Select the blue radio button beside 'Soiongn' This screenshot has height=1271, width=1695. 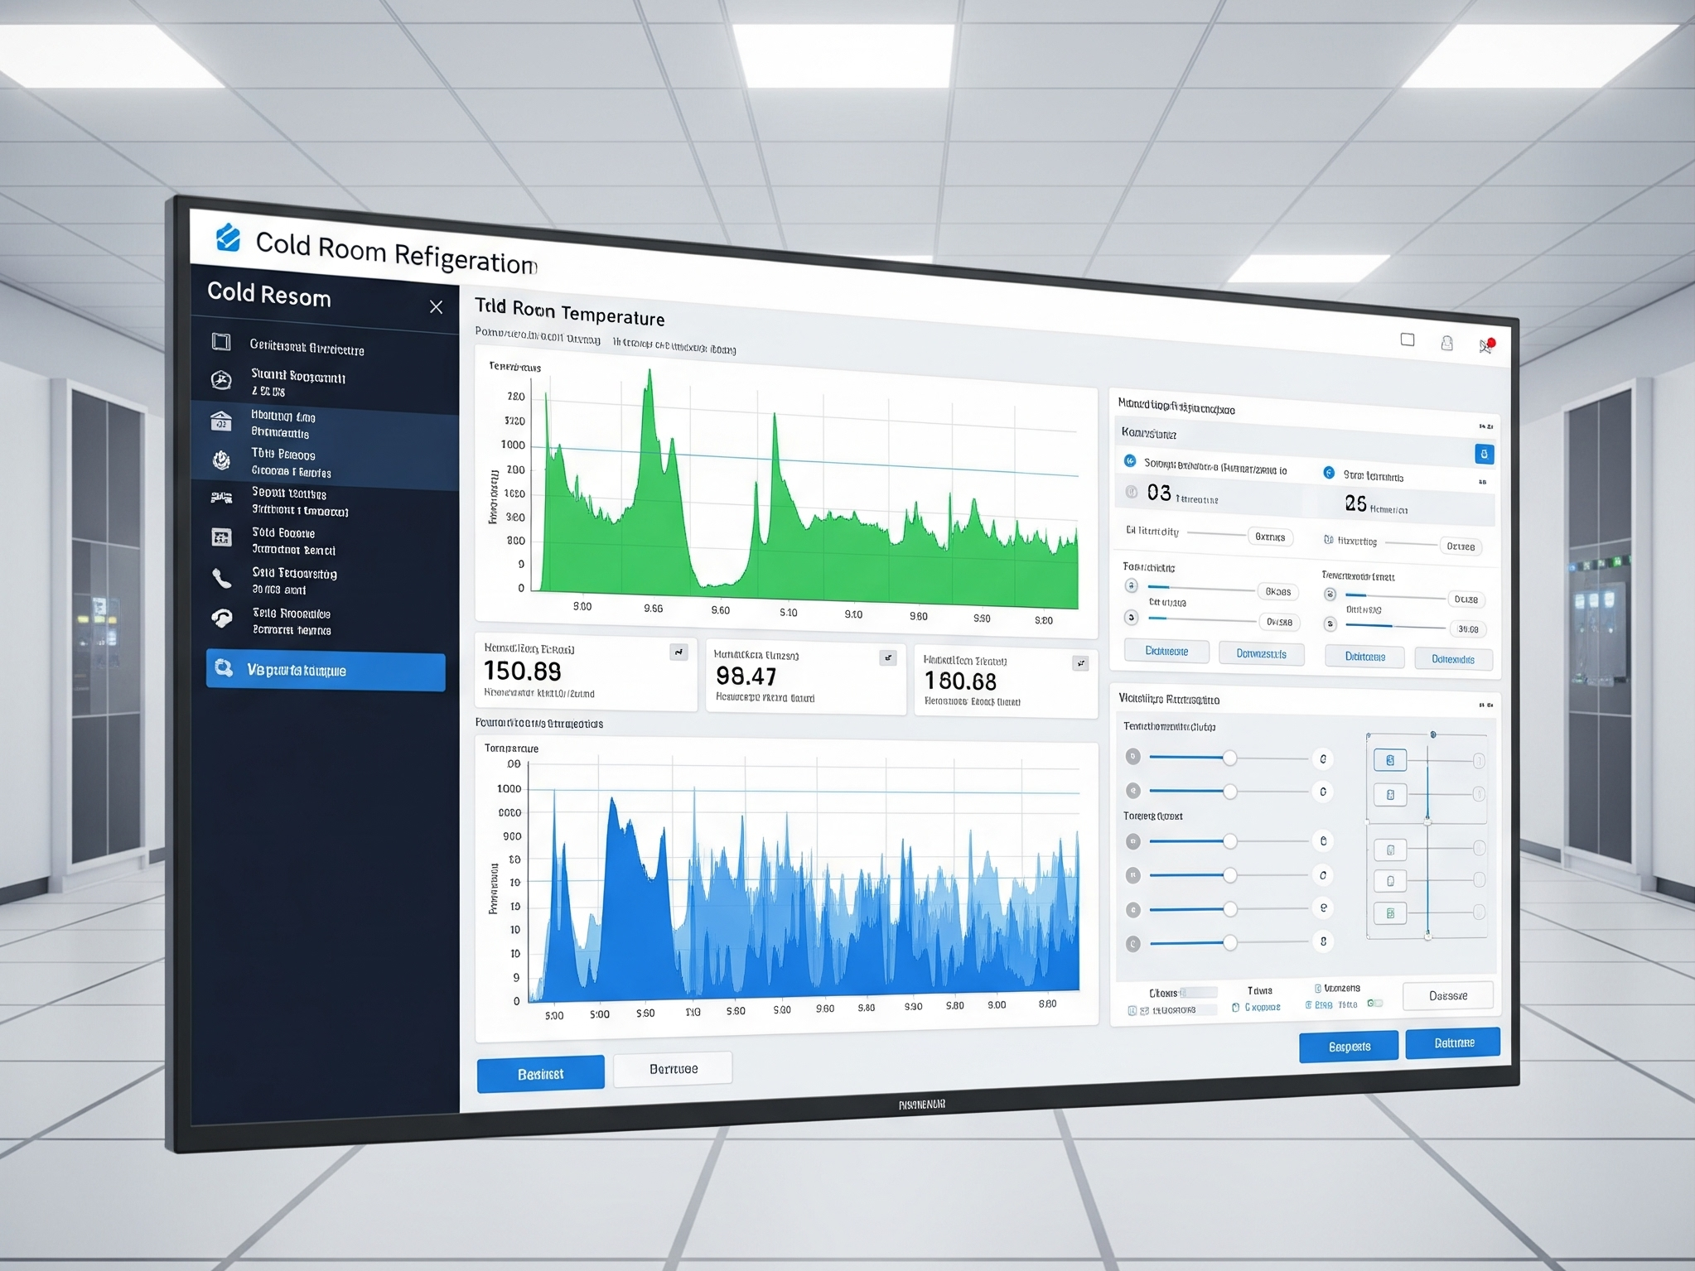1130,460
